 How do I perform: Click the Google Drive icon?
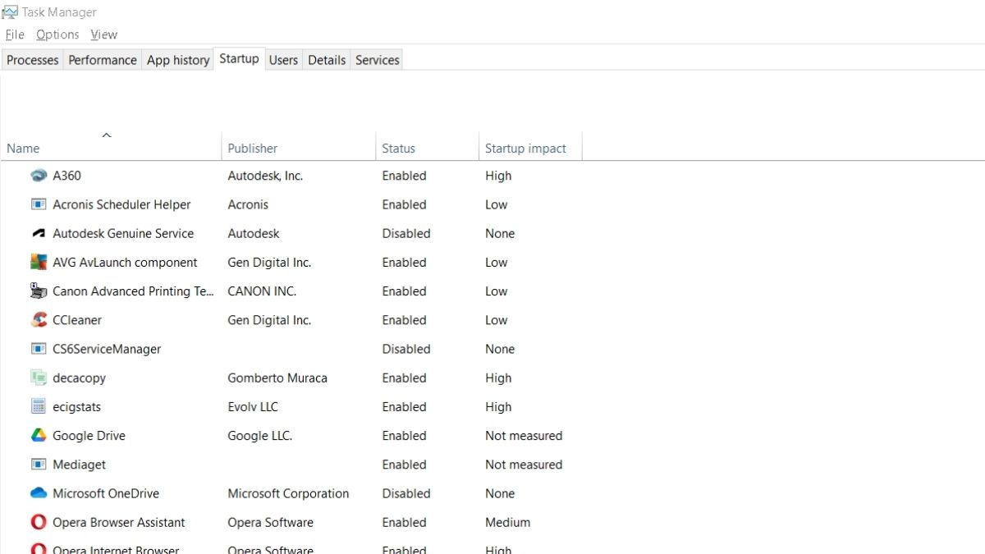click(x=39, y=436)
